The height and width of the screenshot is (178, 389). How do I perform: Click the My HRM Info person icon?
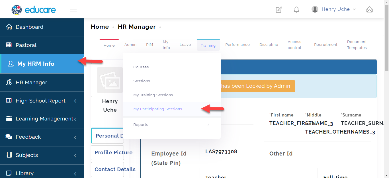click(11, 64)
